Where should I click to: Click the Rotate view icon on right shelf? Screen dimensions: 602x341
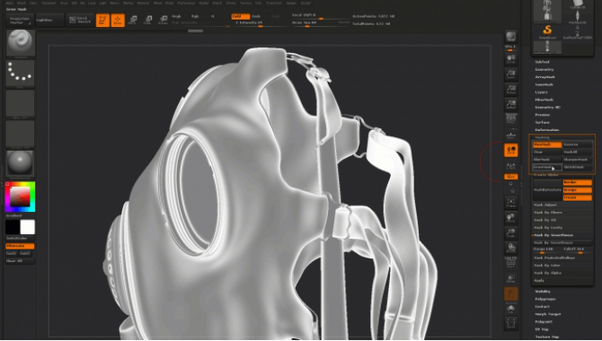coord(511,248)
